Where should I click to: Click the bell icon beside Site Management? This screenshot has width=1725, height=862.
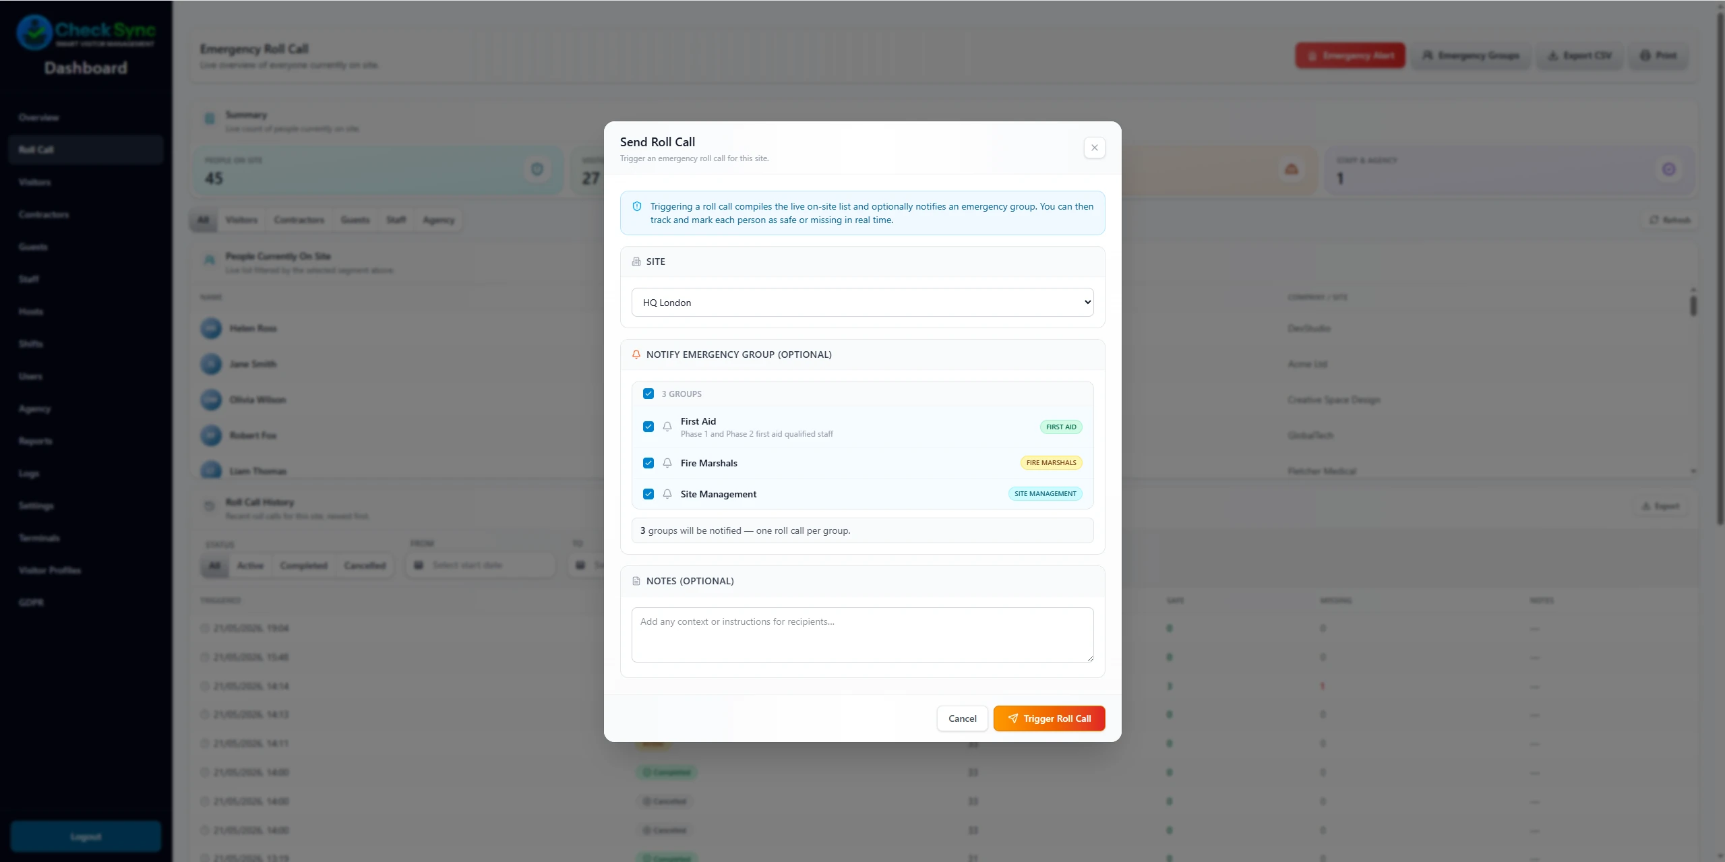(667, 494)
